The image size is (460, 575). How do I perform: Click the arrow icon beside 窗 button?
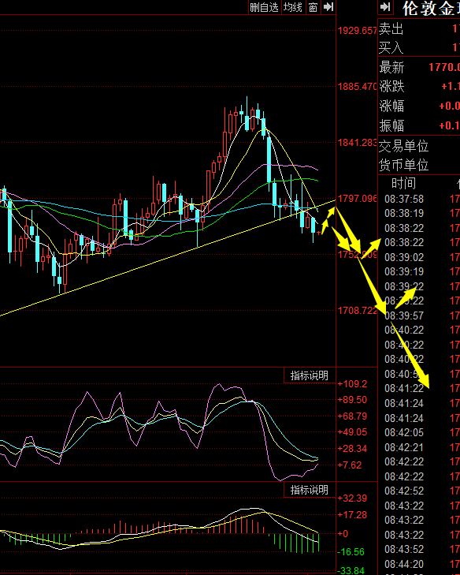[x=328, y=7]
